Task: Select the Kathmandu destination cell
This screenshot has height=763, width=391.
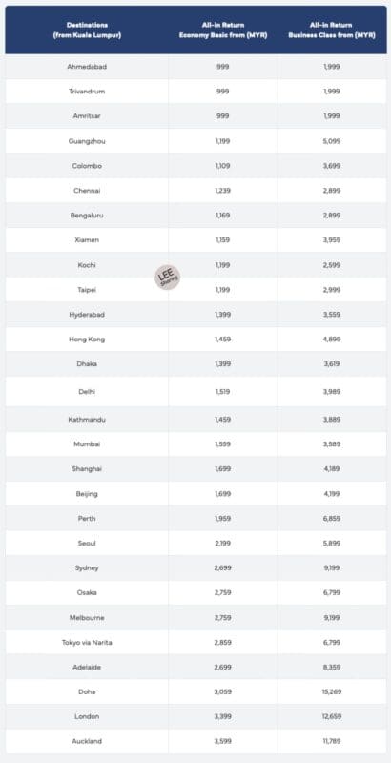Action: pyautogui.click(x=87, y=420)
